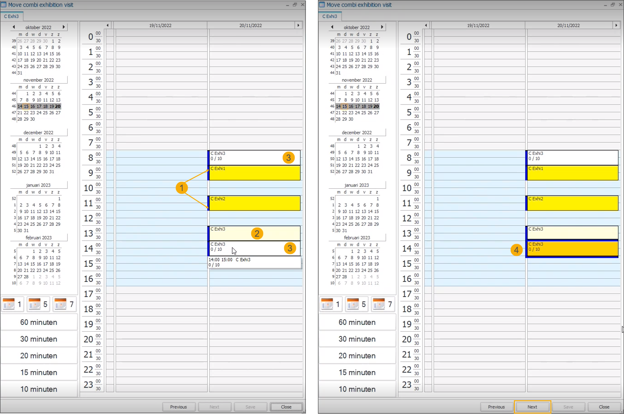Go to next month in right calendar
The image size is (624, 414).
(382, 27)
